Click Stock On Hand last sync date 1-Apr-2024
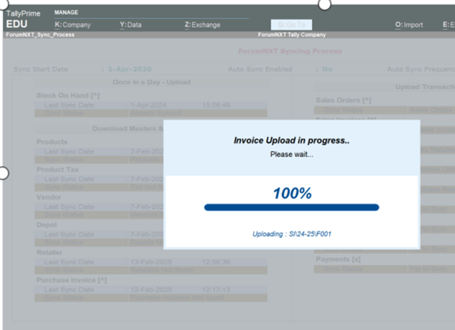 click(x=149, y=105)
